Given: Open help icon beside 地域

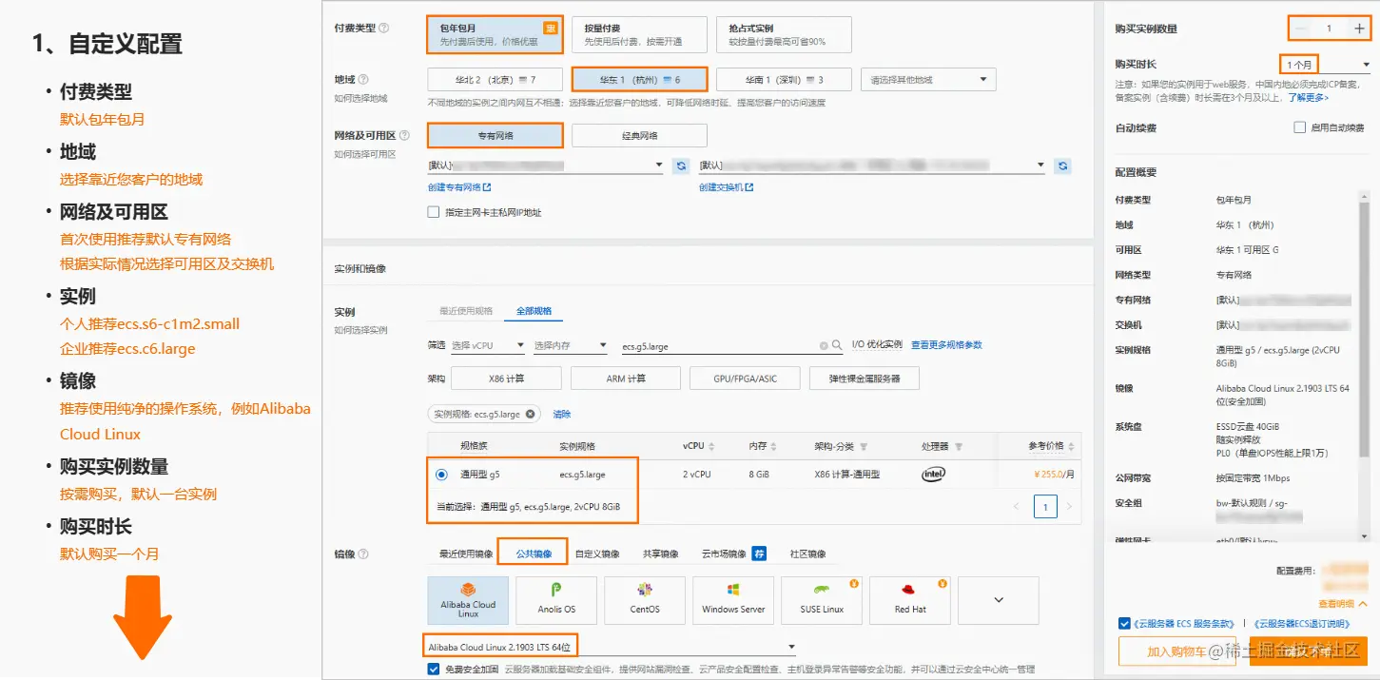Looking at the screenshot, I should pos(363,80).
